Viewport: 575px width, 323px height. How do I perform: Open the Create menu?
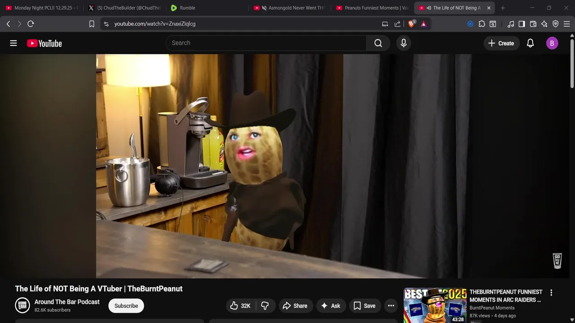click(x=501, y=43)
